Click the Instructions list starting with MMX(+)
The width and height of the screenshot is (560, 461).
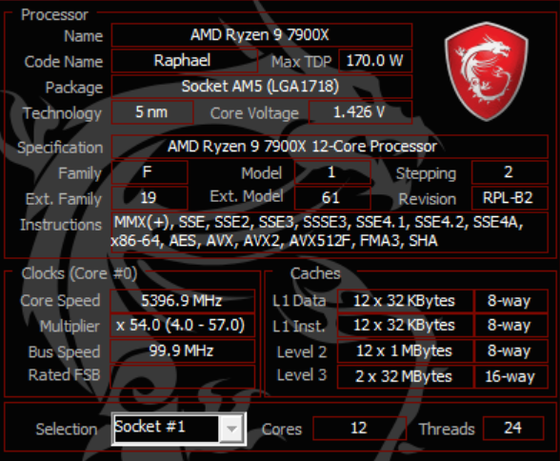[x=330, y=232]
